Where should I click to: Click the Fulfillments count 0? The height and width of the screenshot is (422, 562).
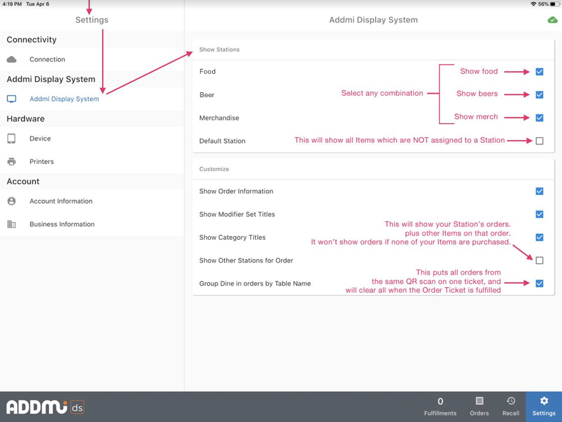(440, 401)
